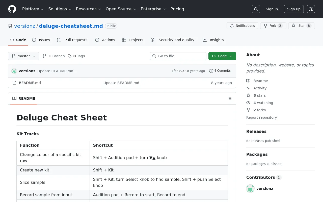This screenshot has width=323, height=202.
Task: Open the Releases heading link
Action: pyautogui.click(x=256, y=131)
